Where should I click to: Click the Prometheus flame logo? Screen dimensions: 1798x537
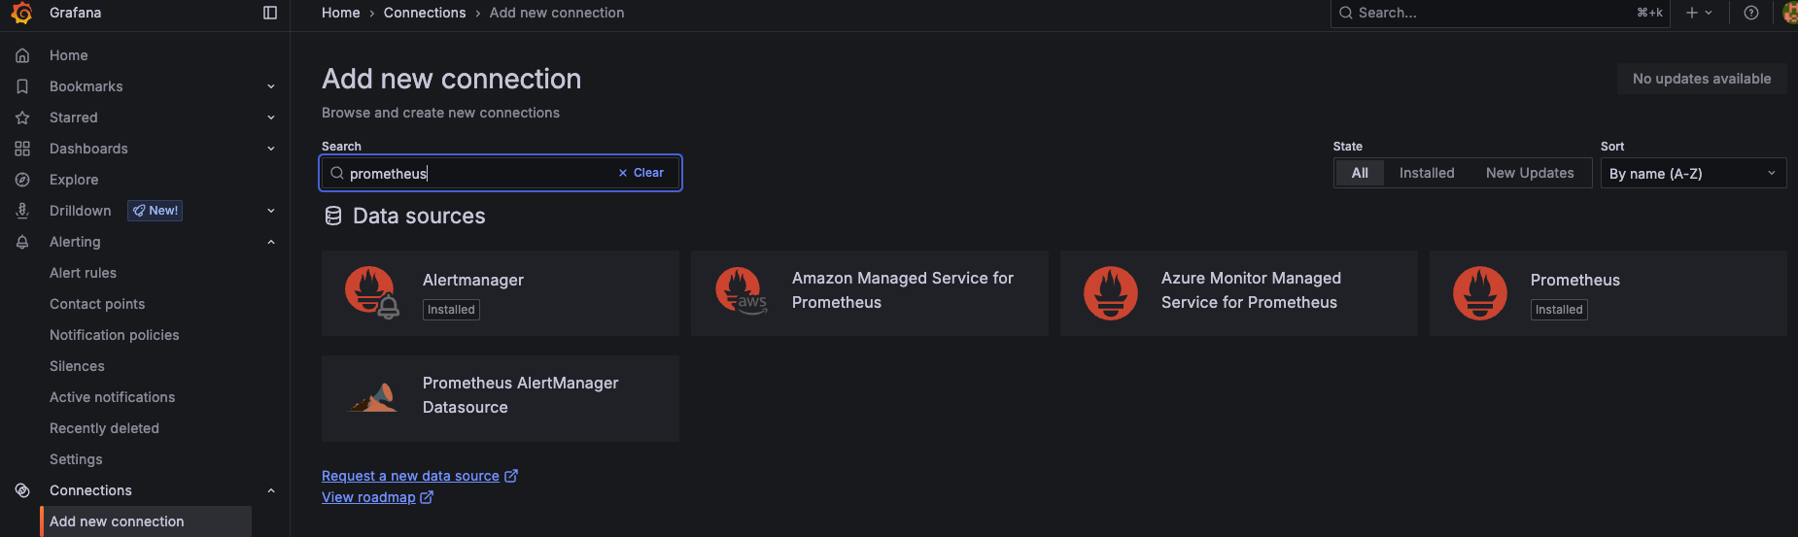coord(1480,293)
